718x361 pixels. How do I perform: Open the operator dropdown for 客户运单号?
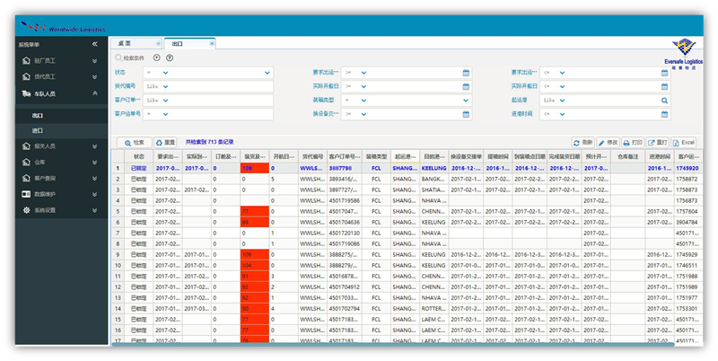[x=165, y=114]
